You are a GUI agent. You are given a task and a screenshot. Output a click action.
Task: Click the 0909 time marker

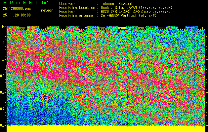click(x=182, y=28)
